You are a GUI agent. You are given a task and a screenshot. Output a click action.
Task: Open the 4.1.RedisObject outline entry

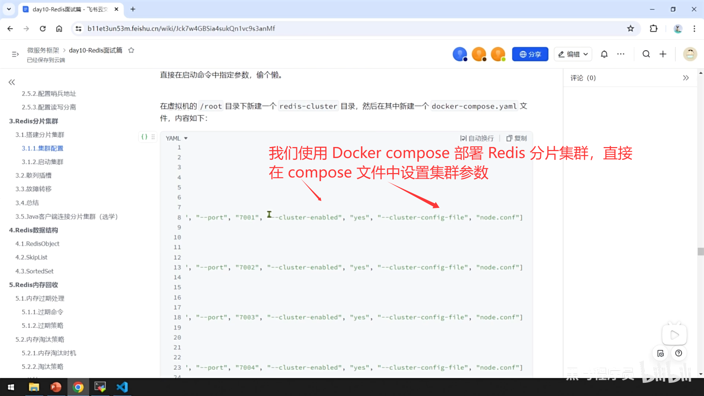pos(37,243)
